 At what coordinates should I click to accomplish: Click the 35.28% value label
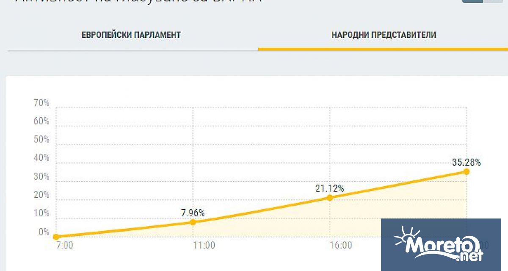[x=467, y=162]
